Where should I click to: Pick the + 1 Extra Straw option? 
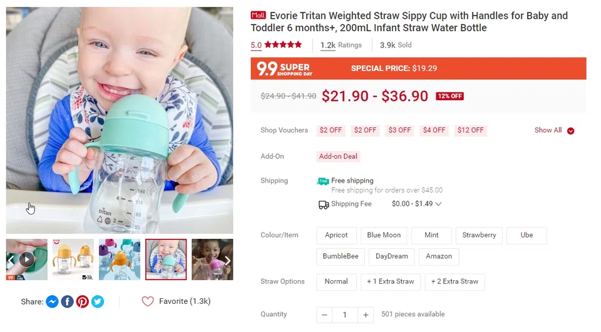[391, 281]
